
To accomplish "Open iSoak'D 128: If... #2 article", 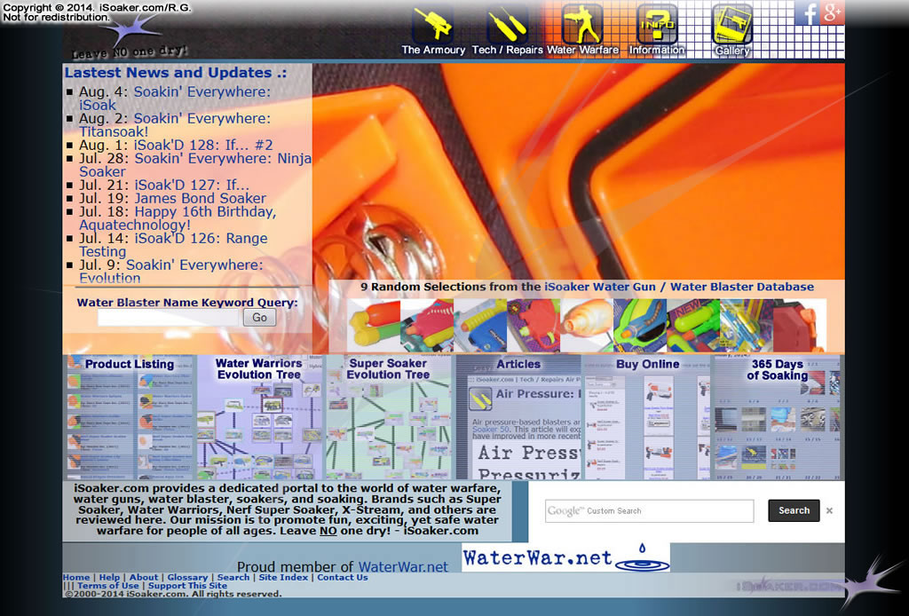I will (203, 145).
